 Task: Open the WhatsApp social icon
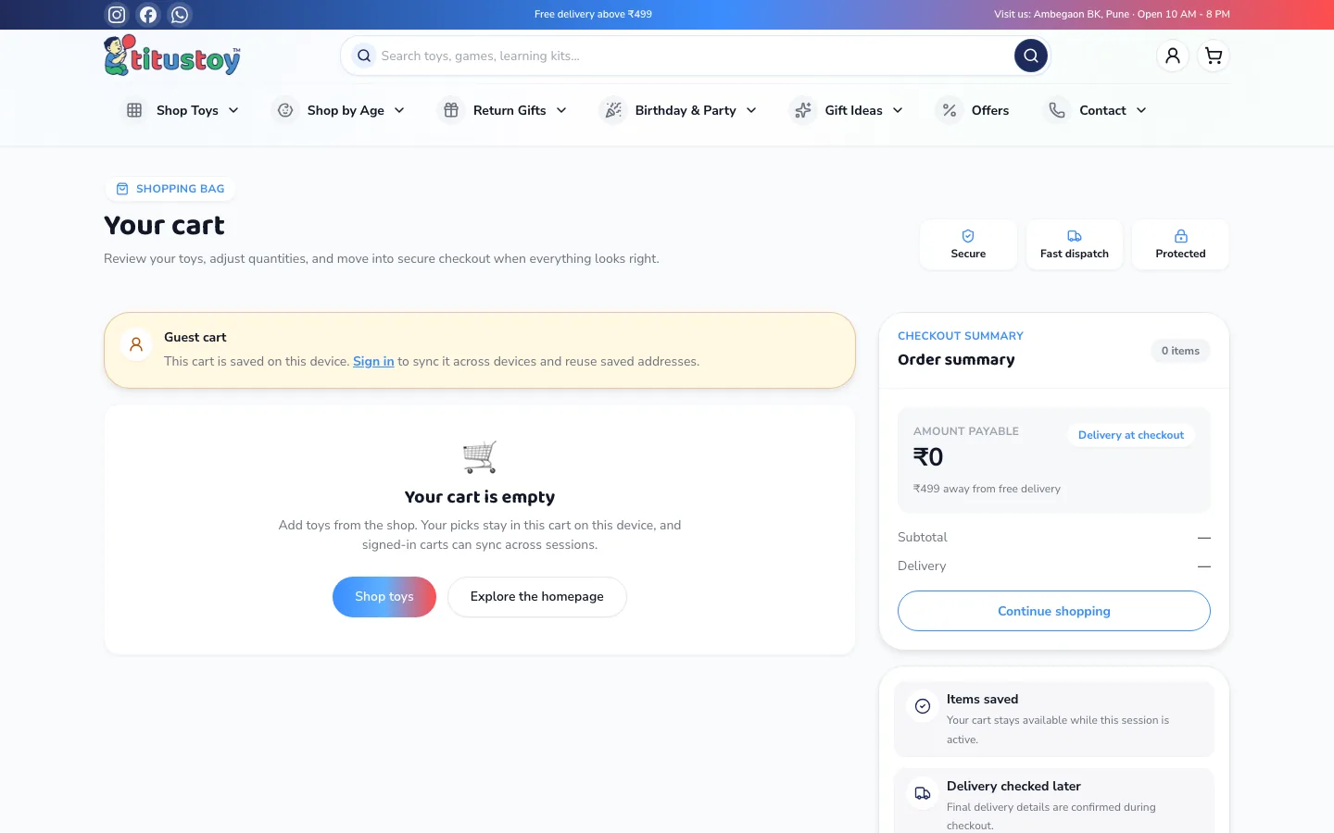click(180, 15)
